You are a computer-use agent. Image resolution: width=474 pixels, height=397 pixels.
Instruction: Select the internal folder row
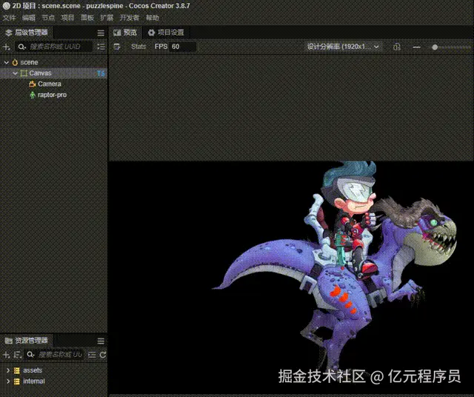click(53, 381)
